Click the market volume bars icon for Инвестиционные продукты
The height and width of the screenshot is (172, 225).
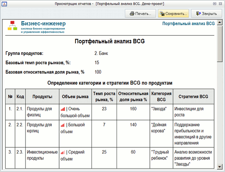click(63, 152)
